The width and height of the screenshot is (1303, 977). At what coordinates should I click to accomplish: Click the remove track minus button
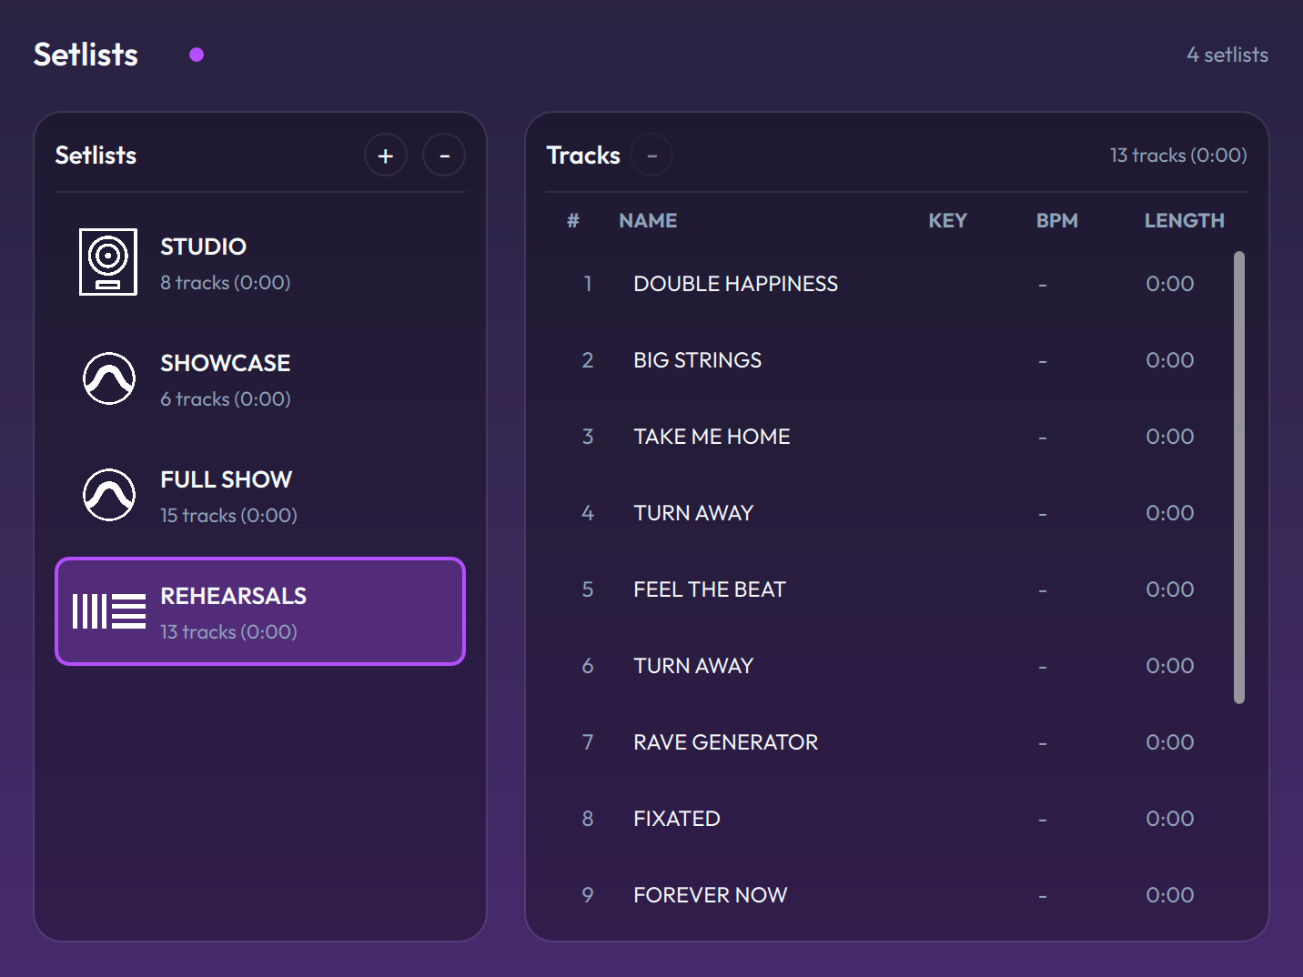tap(651, 156)
